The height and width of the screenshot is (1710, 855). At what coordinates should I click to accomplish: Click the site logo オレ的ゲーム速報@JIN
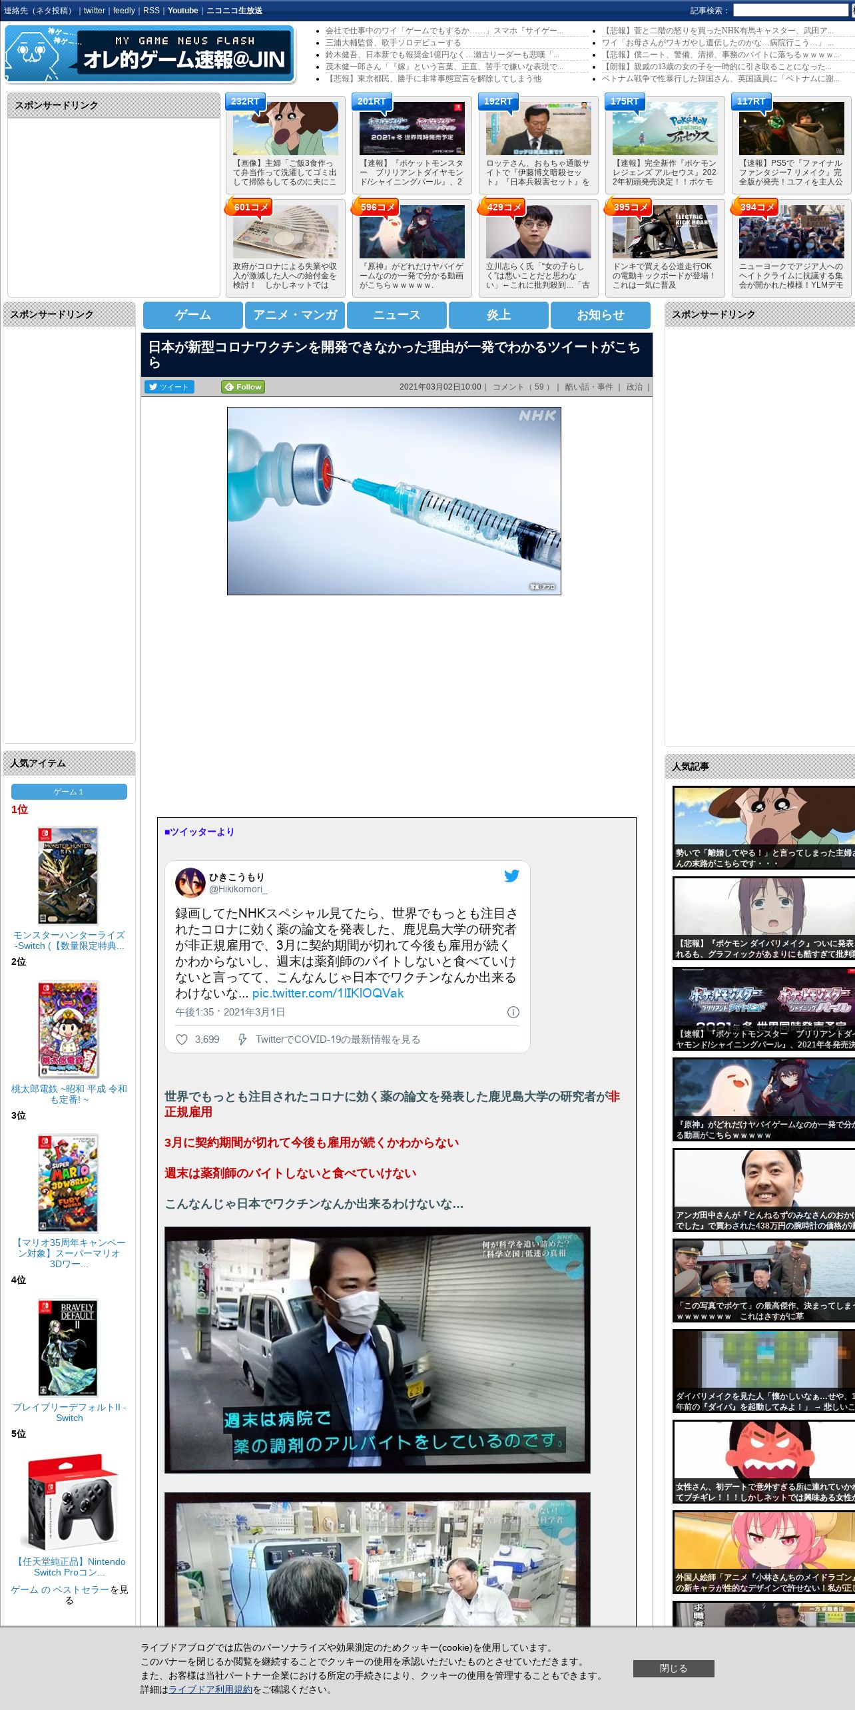coord(150,54)
